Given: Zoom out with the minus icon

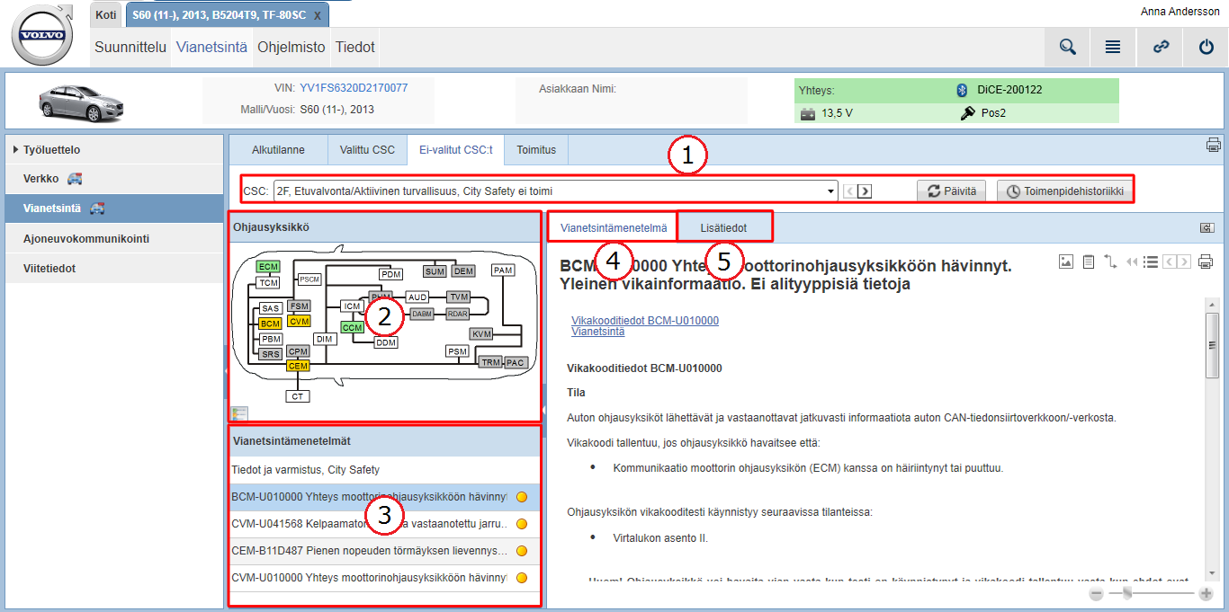Looking at the screenshot, I should (x=1096, y=594).
